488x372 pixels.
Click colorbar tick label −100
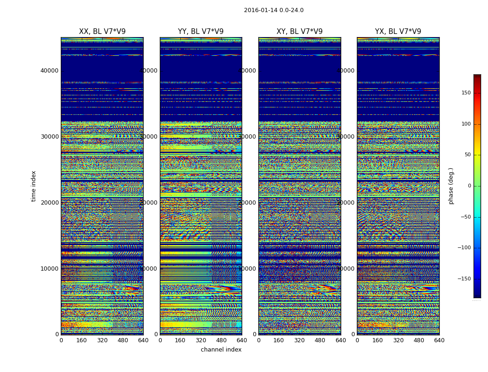464,248
